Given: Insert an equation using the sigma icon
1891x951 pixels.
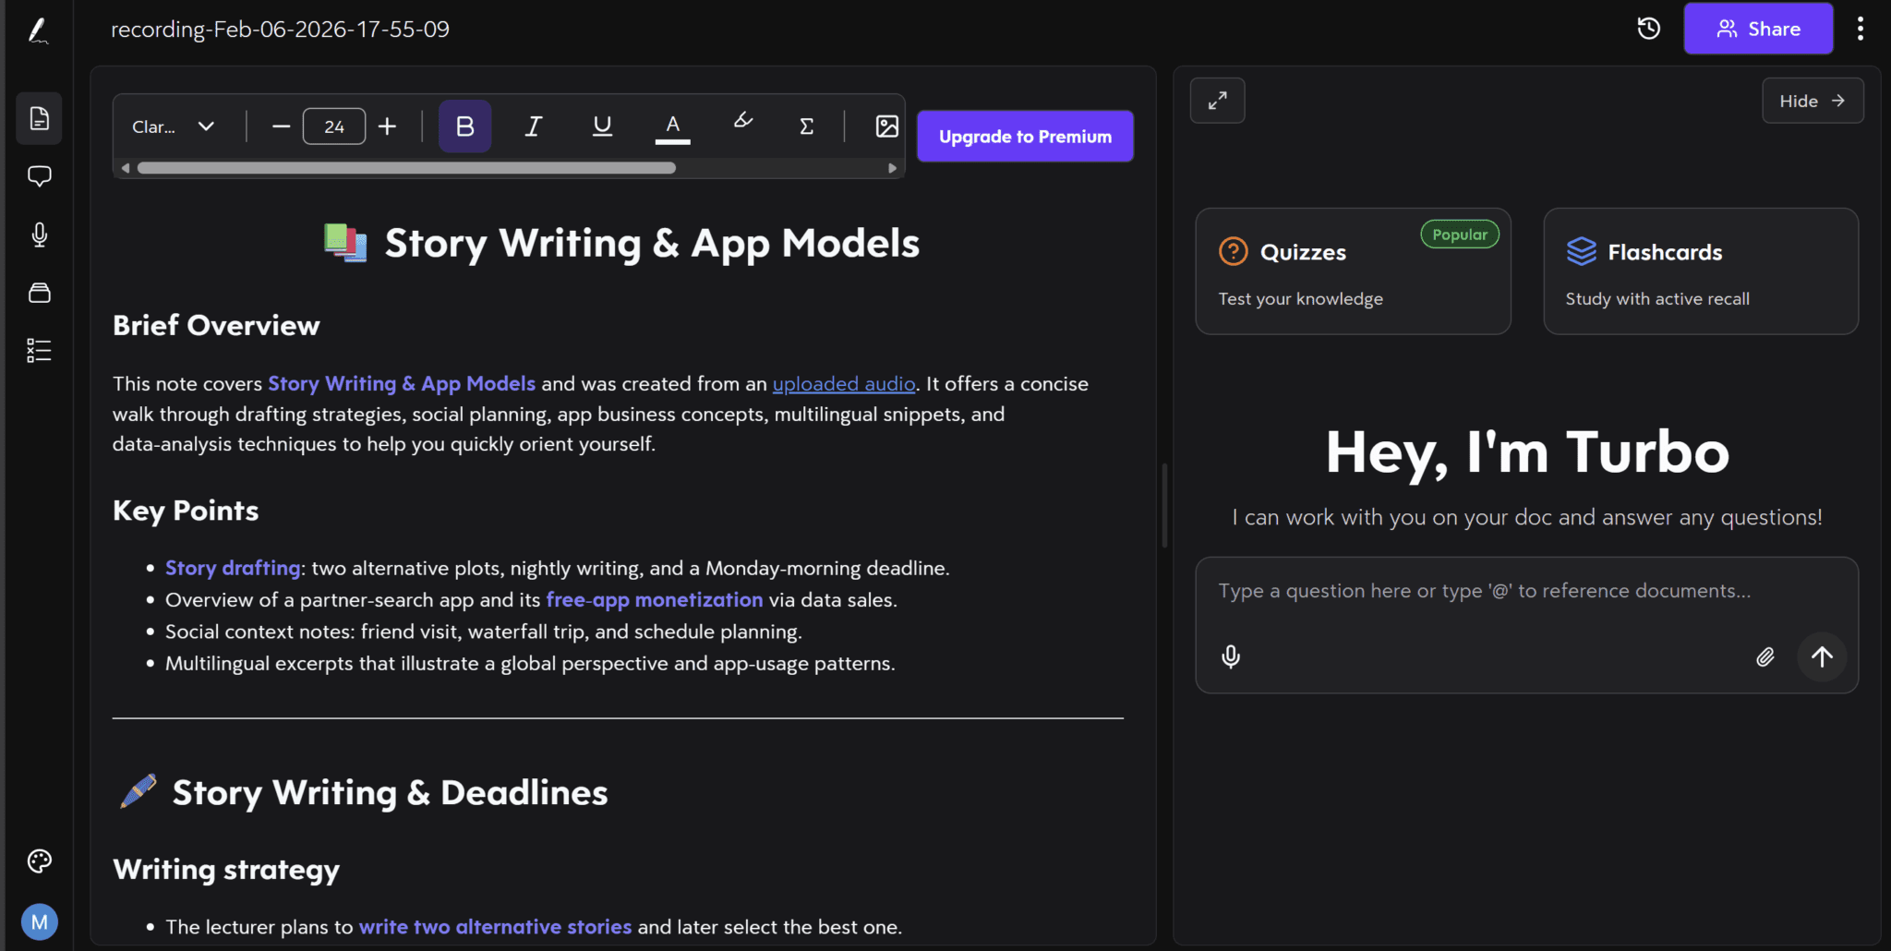Looking at the screenshot, I should pos(804,126).
